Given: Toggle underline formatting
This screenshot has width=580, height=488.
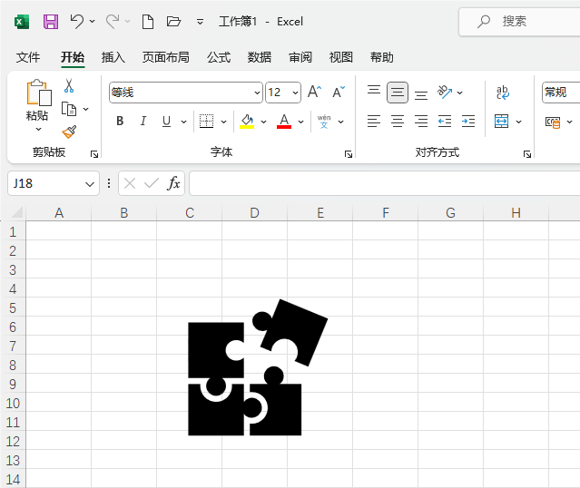Looking at the screenshot, I should pyautogui.click(x=166, y=121).
